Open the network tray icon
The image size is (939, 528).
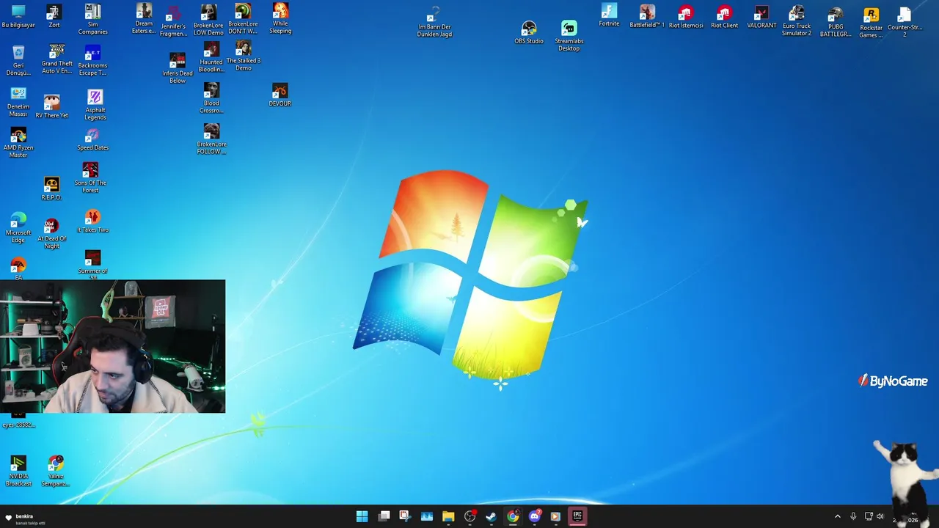click(869, 516)
